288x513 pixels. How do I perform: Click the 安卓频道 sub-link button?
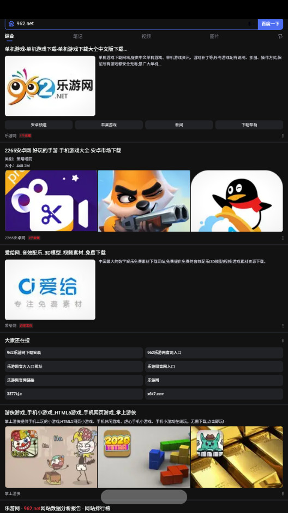(39, 125)
